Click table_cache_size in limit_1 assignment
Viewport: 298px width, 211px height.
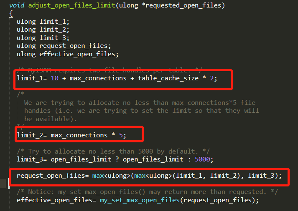click(x=168, y=78)
